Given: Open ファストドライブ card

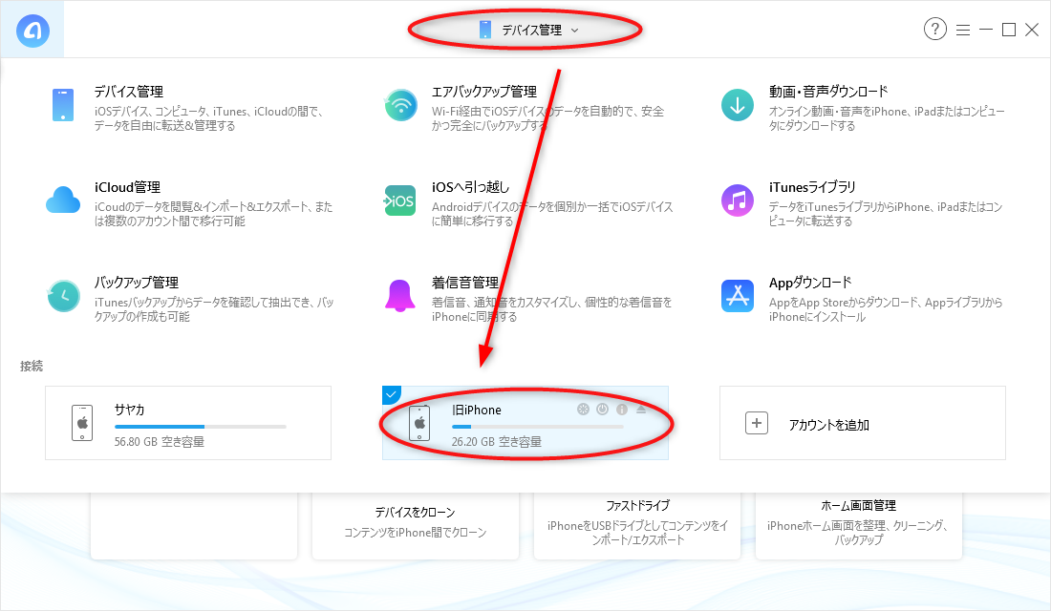Looking at the screenshot, I should (637, 526).
